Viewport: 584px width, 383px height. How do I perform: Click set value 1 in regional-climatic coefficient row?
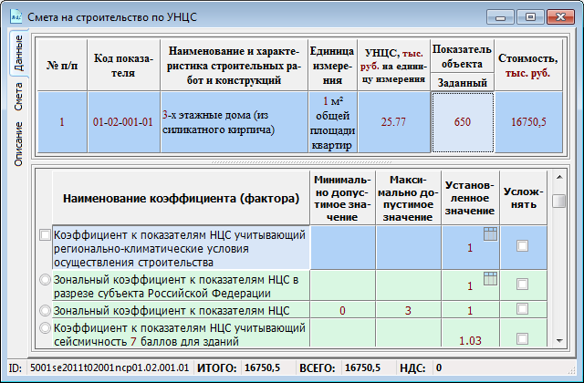470,248
